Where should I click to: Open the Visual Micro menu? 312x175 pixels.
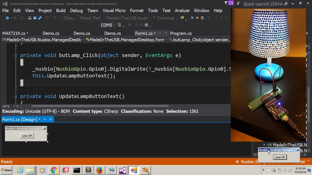pos(114,11)
